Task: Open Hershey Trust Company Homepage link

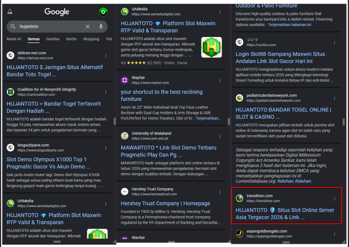Action: (x=165, y=203)
